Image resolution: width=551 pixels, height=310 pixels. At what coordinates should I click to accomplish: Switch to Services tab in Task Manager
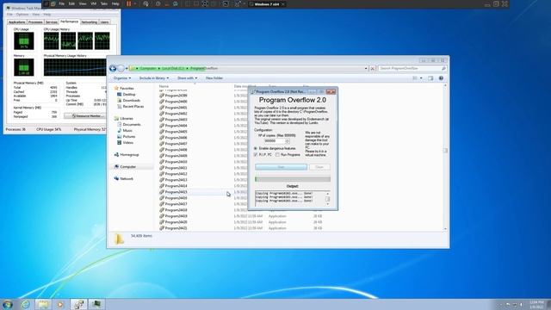coord(52,22)
